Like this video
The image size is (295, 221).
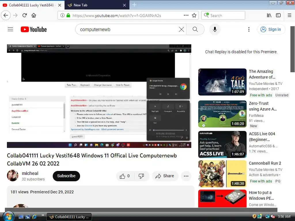[x=125, y=176]
